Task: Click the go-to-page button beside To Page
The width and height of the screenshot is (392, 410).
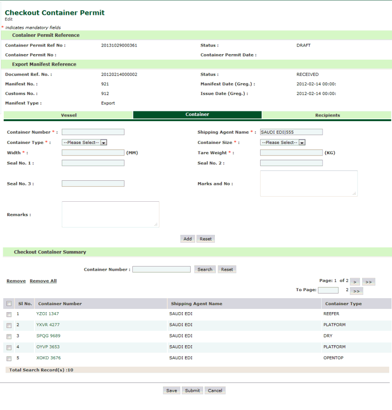Action: point(357,291)
